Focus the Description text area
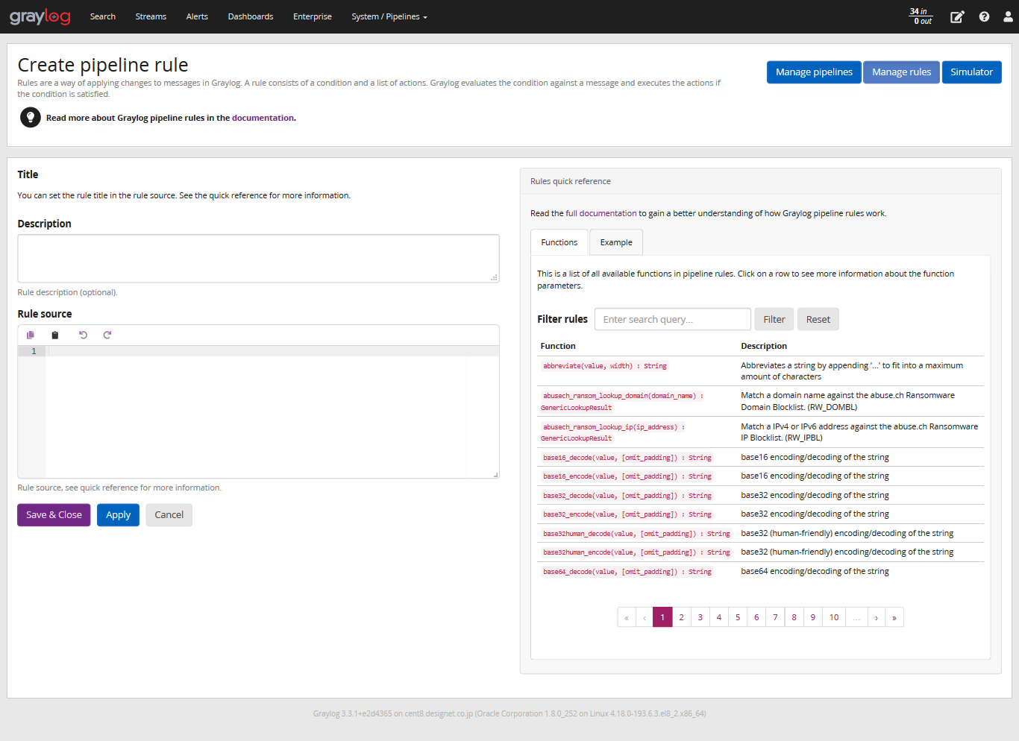This screenshot has width=1019, height=741. pyautogui.click(x=258, y=259)
